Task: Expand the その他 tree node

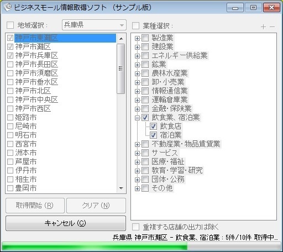Action: coord(137,188)
